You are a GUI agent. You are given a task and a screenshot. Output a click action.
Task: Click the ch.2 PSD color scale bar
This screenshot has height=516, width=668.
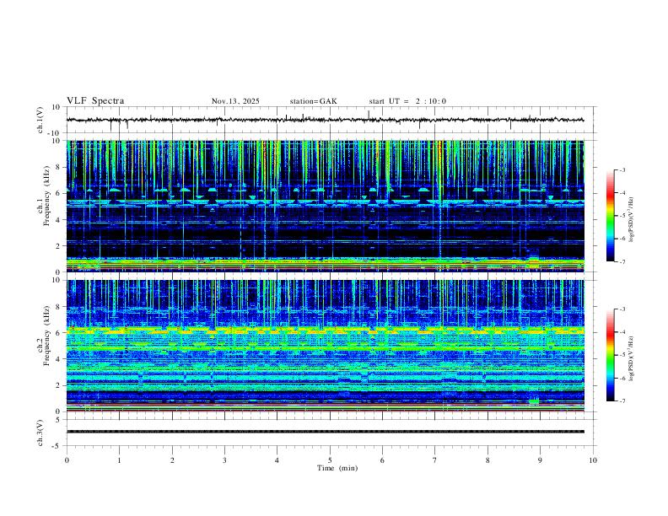click(x=610, y=355)
